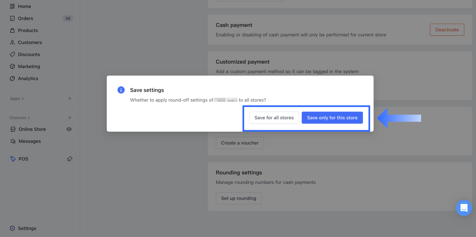
Task: Expand the Channels section chevron
Action: (x=29, y=118)
